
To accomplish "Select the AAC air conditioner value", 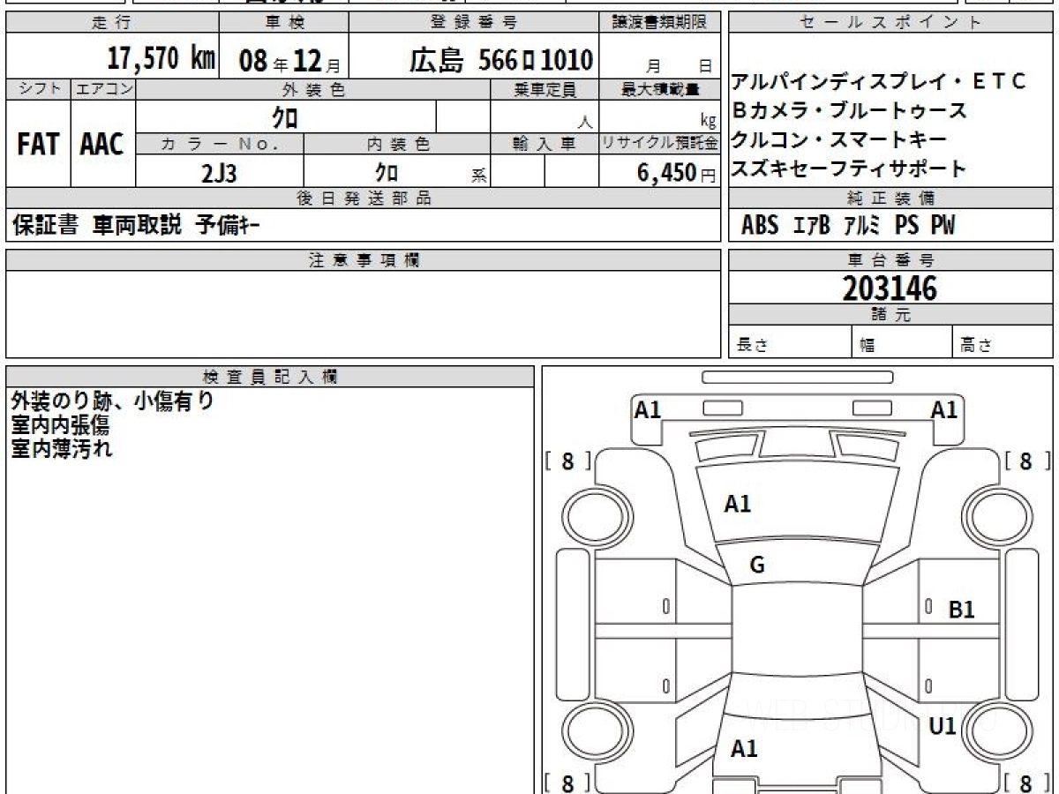I will [x=102, y=144].
